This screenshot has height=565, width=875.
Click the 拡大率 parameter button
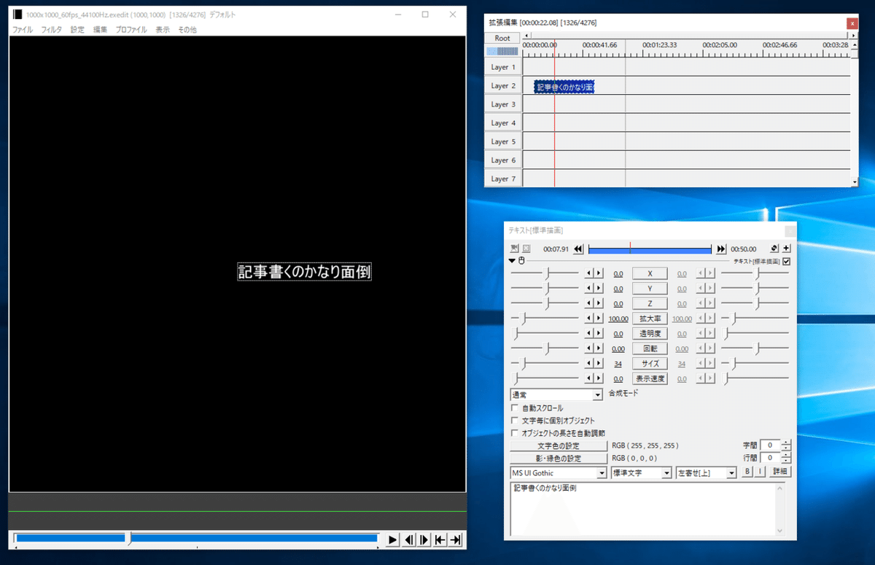(x=650, y=319)
